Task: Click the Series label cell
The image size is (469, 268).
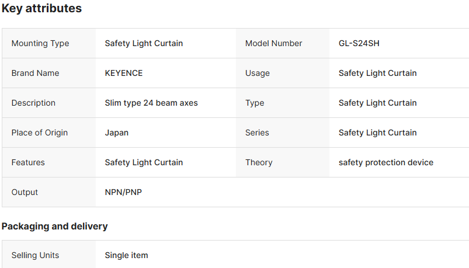Action: click(x=257, y=133)
